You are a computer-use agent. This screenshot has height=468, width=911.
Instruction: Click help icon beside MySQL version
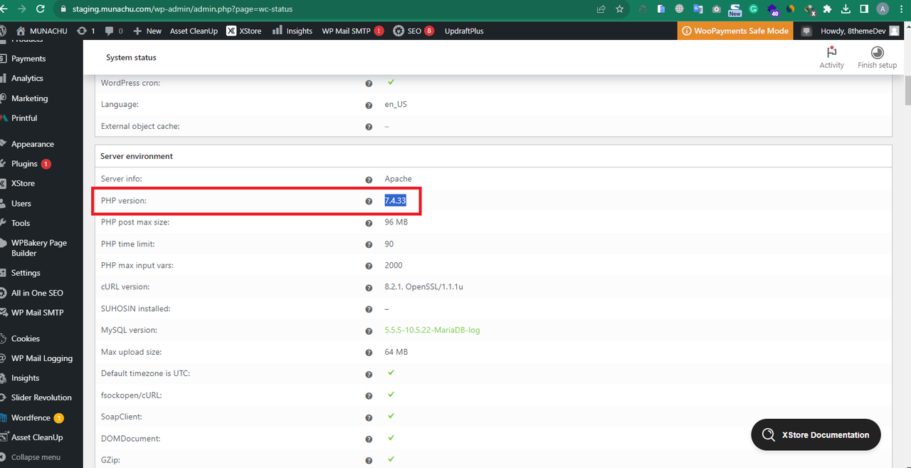coord(369,331)
